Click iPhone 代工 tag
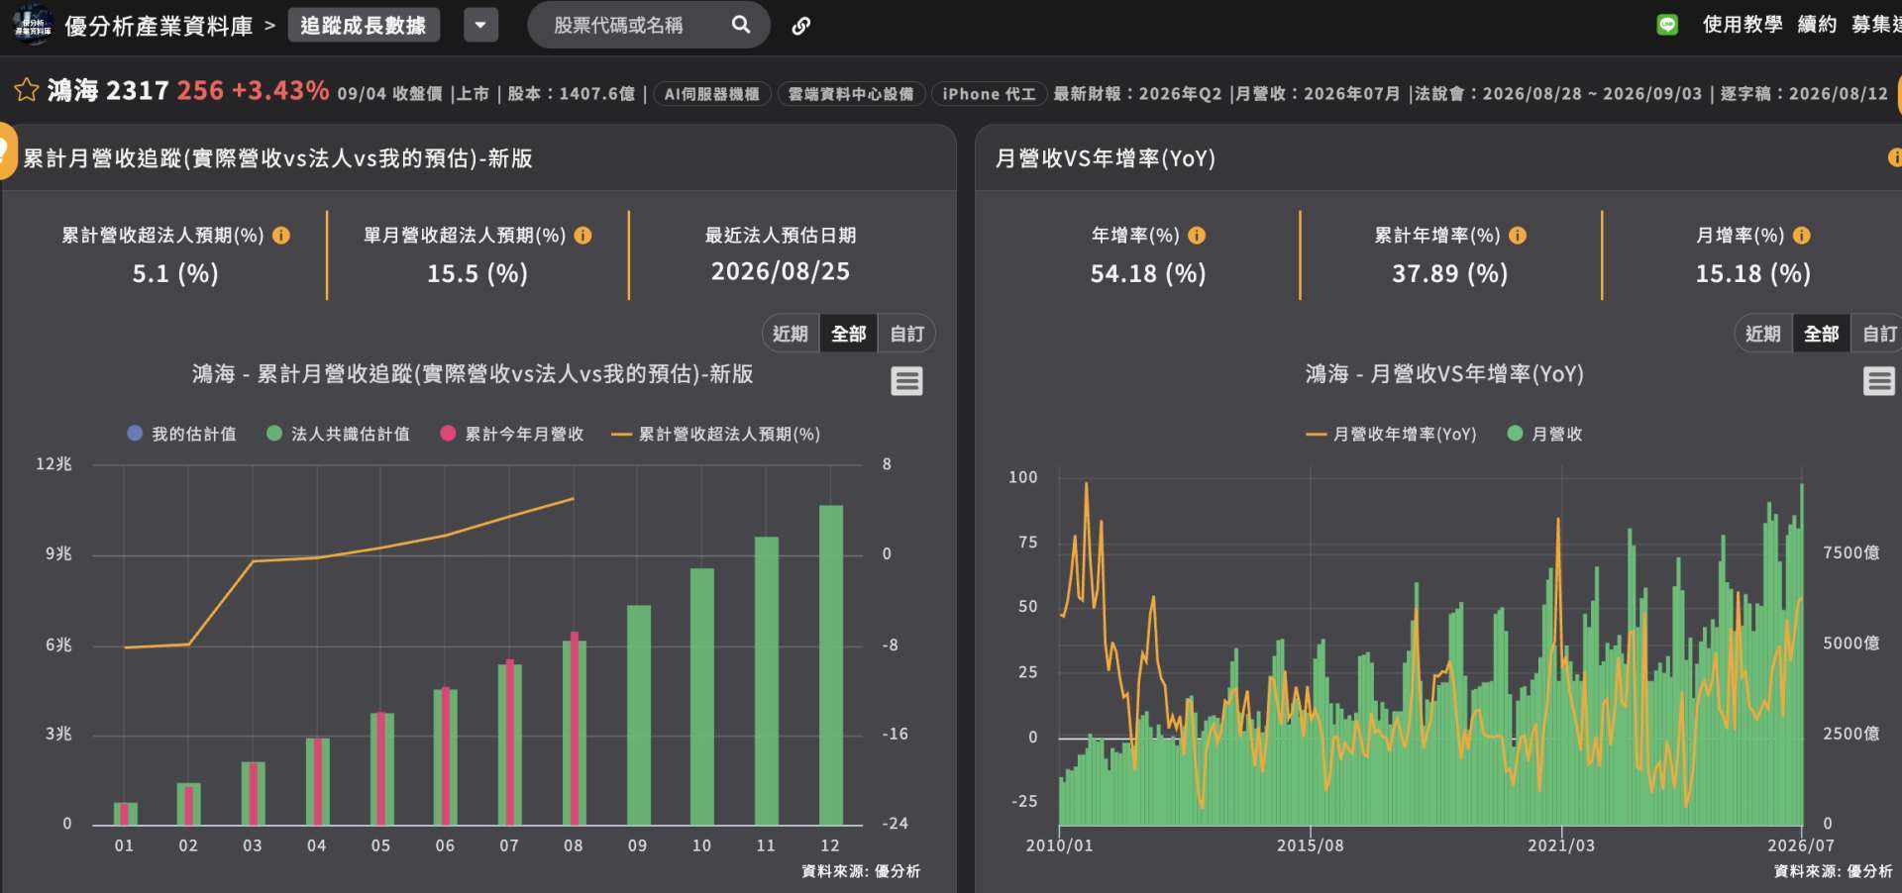The image size is (1902, 893). pyautogui.click(x=989, y=94)
